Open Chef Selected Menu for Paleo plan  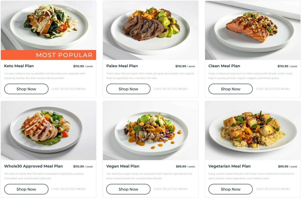pos(171,89)
